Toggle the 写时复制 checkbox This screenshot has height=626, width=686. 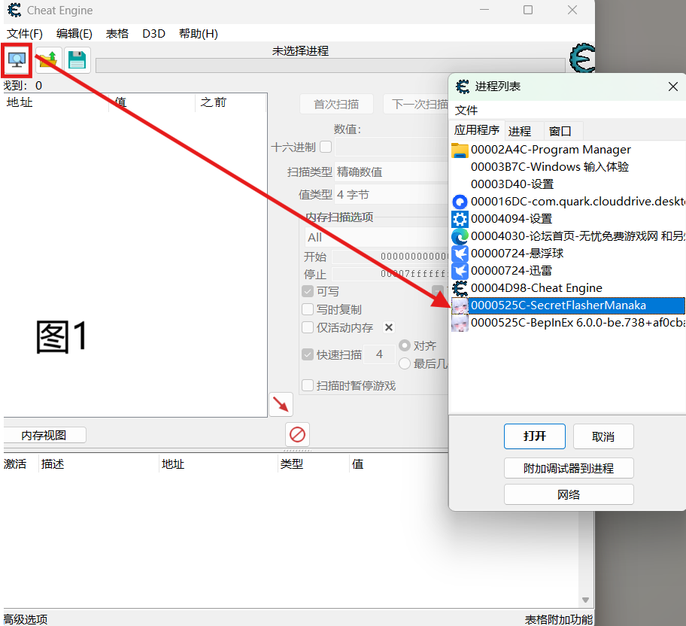tap(308, 309)
